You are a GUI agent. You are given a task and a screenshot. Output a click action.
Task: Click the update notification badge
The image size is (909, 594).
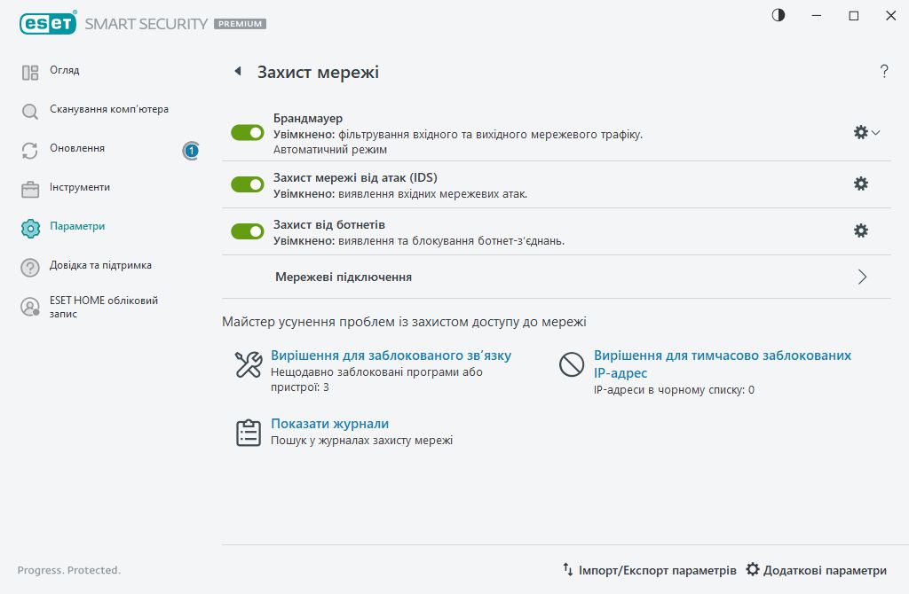click(x=191, y=151)
